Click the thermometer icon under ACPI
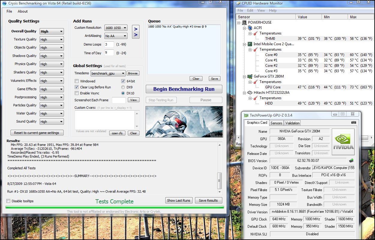Viewport: 375px width, 240px height. (256, 33)
